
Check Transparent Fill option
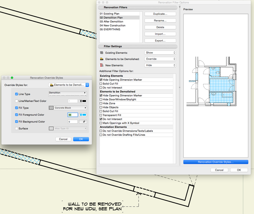(101, 115)
